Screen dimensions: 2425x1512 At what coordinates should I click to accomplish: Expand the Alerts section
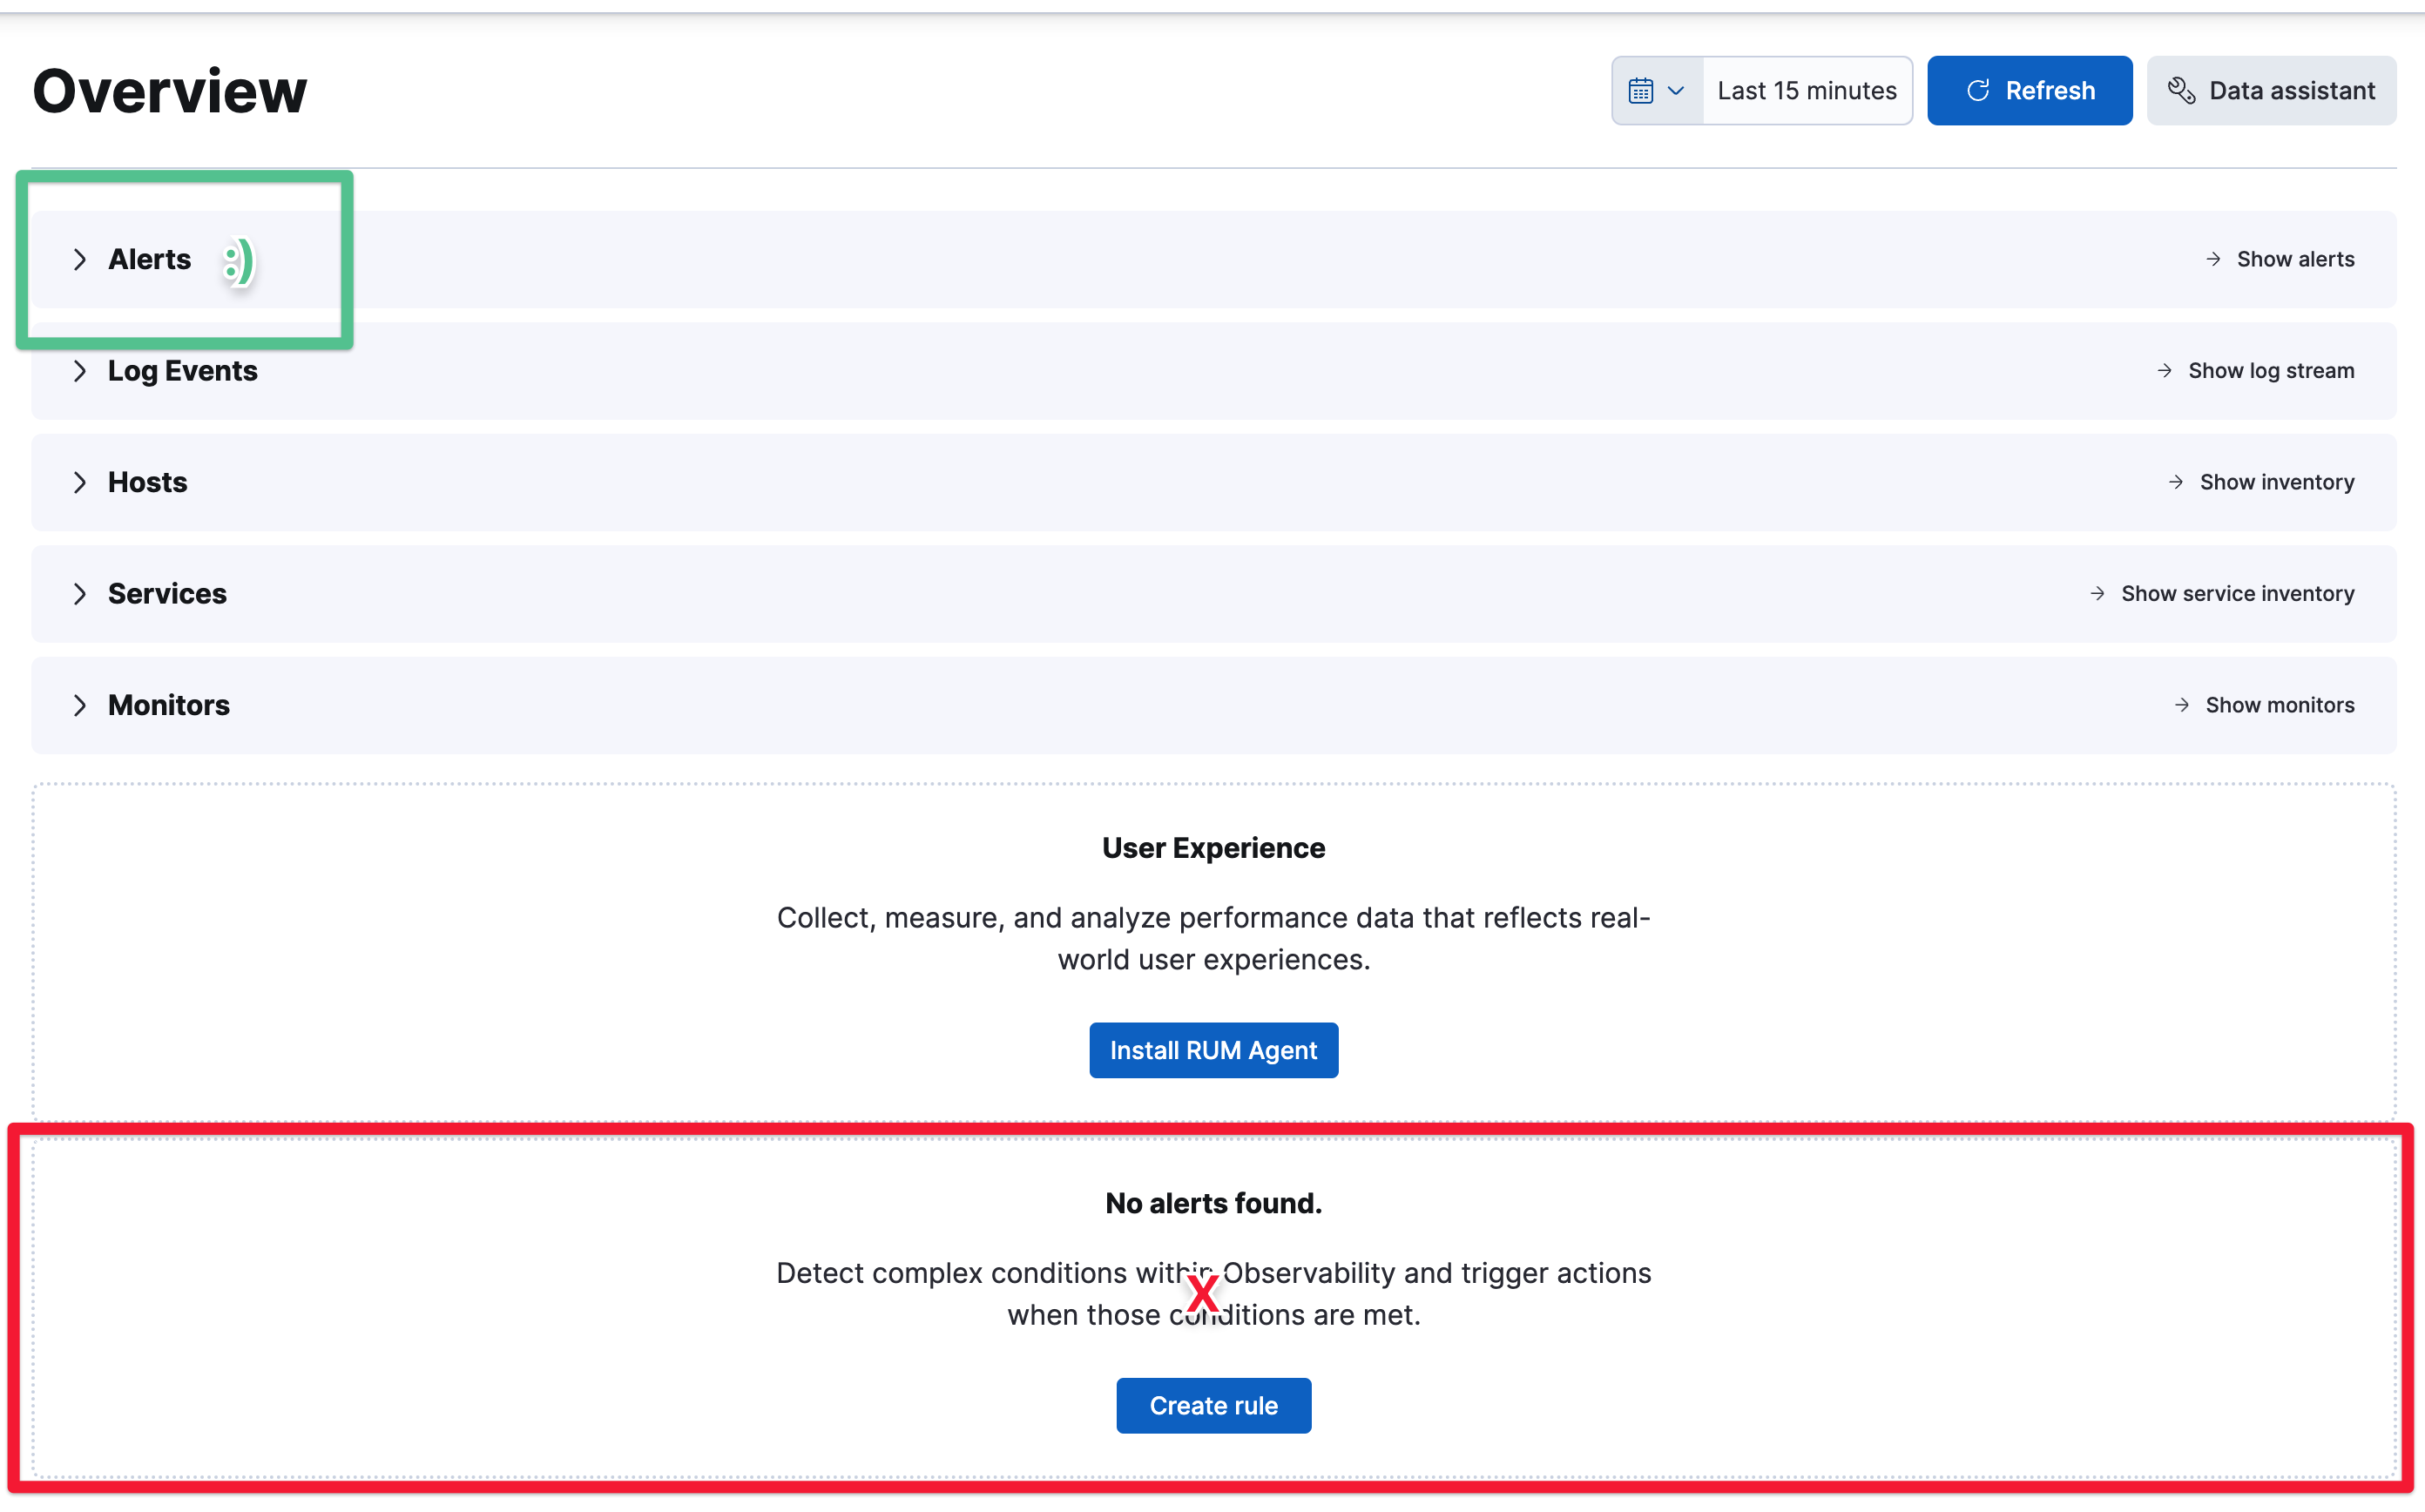82,259
